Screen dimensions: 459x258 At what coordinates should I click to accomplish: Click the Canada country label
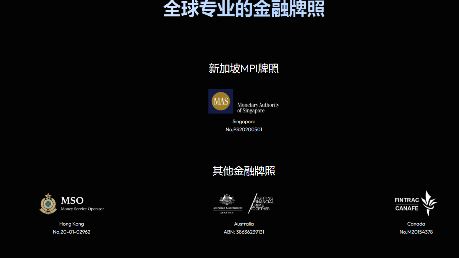point(416,224)
